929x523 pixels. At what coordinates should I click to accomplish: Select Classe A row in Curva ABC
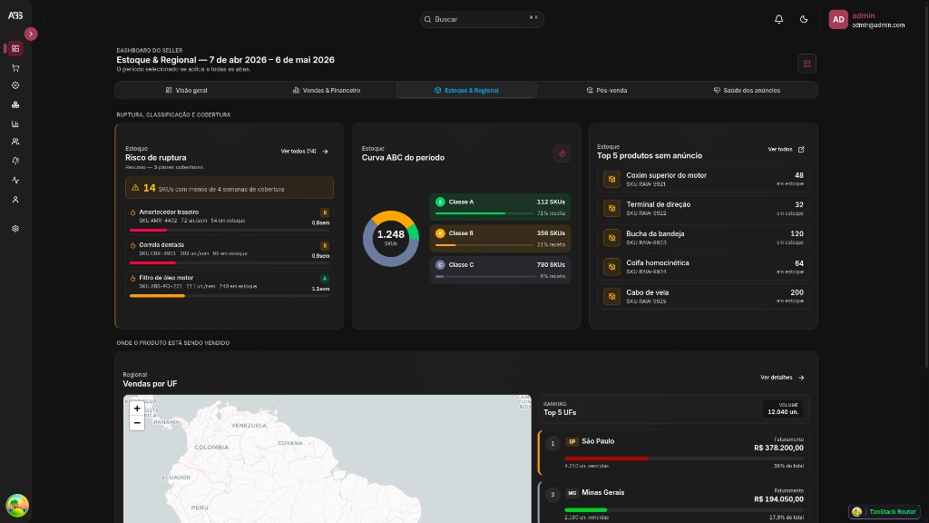pyautogui.click(x=500, y=207)
